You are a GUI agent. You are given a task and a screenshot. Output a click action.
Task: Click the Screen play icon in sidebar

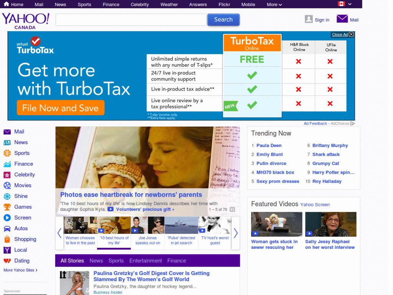click(x=7, y=218)
